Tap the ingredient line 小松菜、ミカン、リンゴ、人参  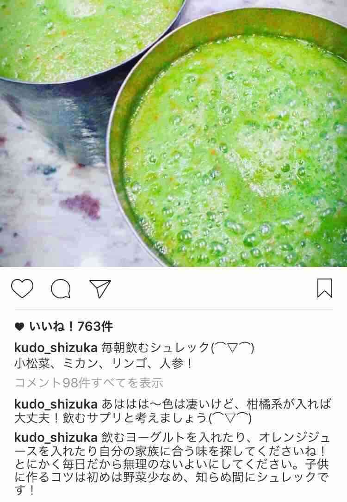[103, 364]
